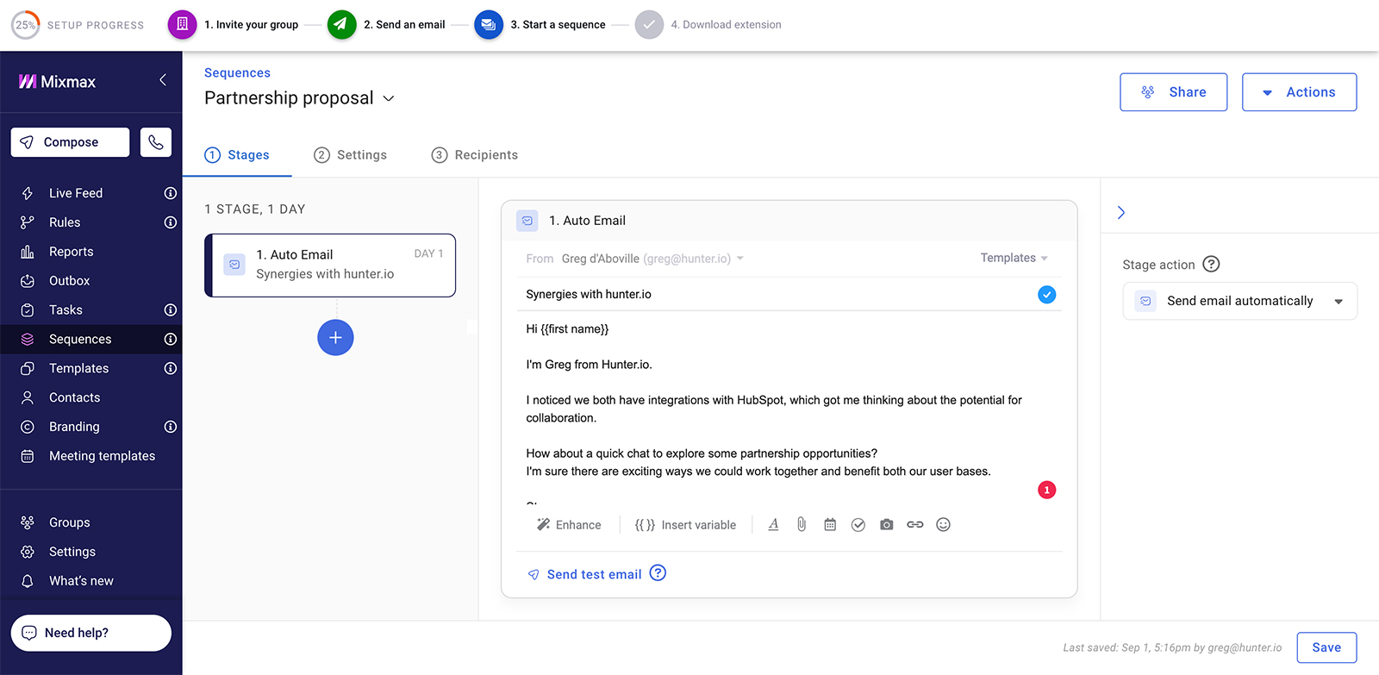The image size is (1379, 675).
Task: Open the sidebar Settings item
Action: pos(72,552)
